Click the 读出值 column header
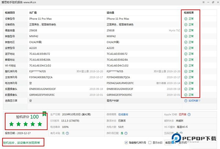The height and width of the screenshot is (149, 220). coord(110,12)
